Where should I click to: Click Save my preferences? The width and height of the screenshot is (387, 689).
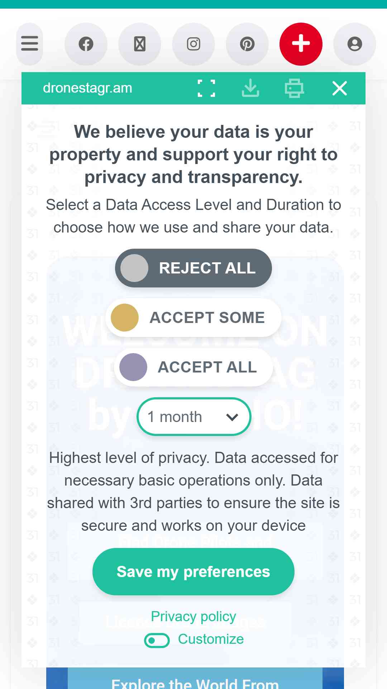(x=193, y=572)
